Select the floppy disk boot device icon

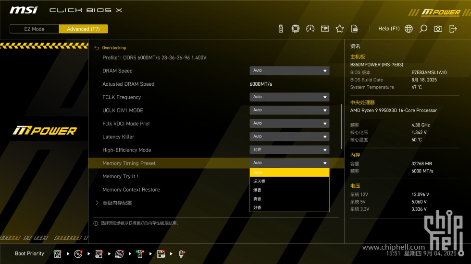tap(161, 254)
